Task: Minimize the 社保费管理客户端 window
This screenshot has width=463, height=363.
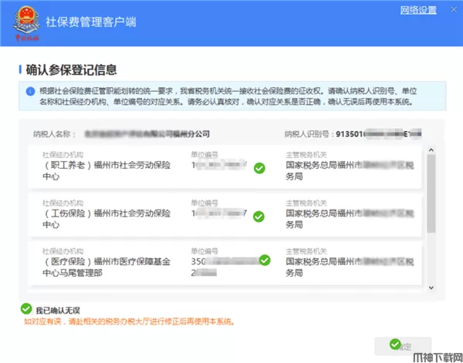Action: point(453,9)
